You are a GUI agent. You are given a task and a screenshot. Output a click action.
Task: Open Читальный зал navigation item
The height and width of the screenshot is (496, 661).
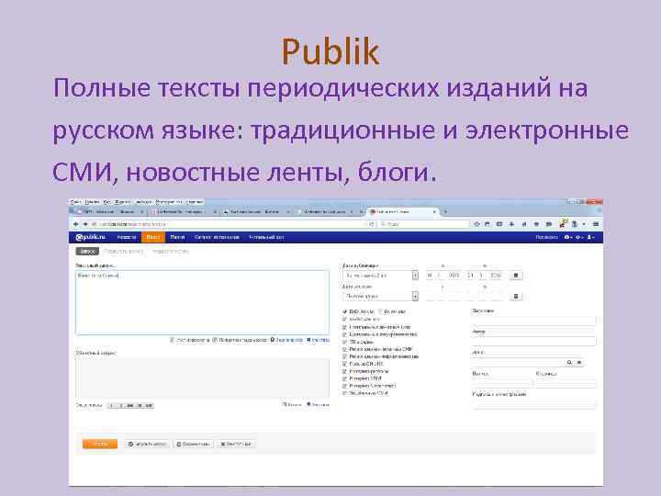[x=266, y=238]
